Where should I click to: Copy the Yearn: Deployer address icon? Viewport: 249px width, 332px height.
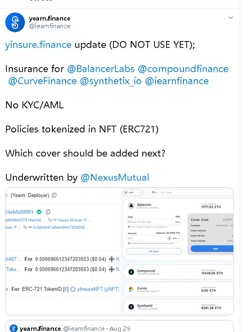[x=54, y=195]
